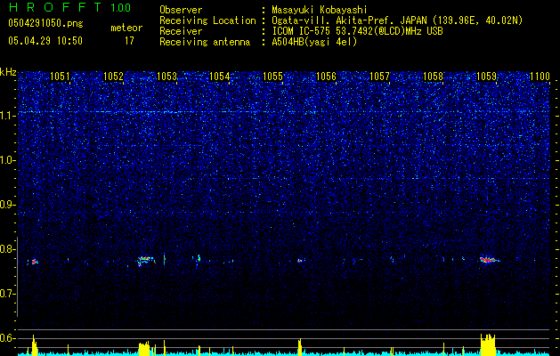Click the Receiving Location label
The image size is (560, 356).
[207, 20]
